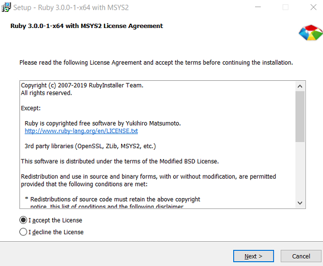Click 'Redistributions of source code must retain' line
This screenshot has width=323, height=266.
coord(113,199)
